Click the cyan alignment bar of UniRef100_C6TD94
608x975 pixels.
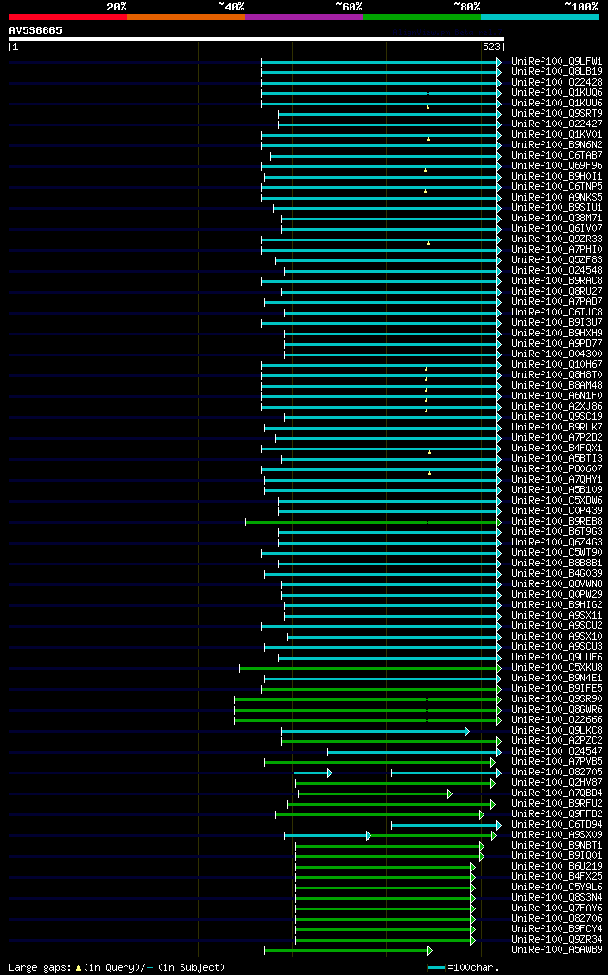click(446, 825)
